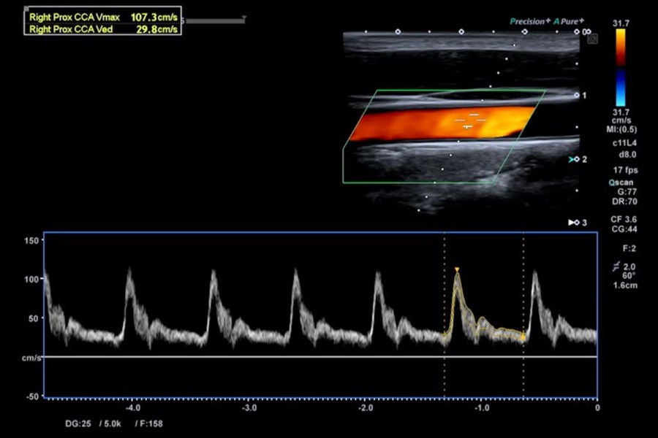Click the 17 fps frame rate readout
The height and width of the screenshot is (438, 658).
click(x=625, y=170)
